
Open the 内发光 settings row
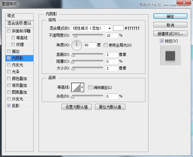[x=19, y=65]
